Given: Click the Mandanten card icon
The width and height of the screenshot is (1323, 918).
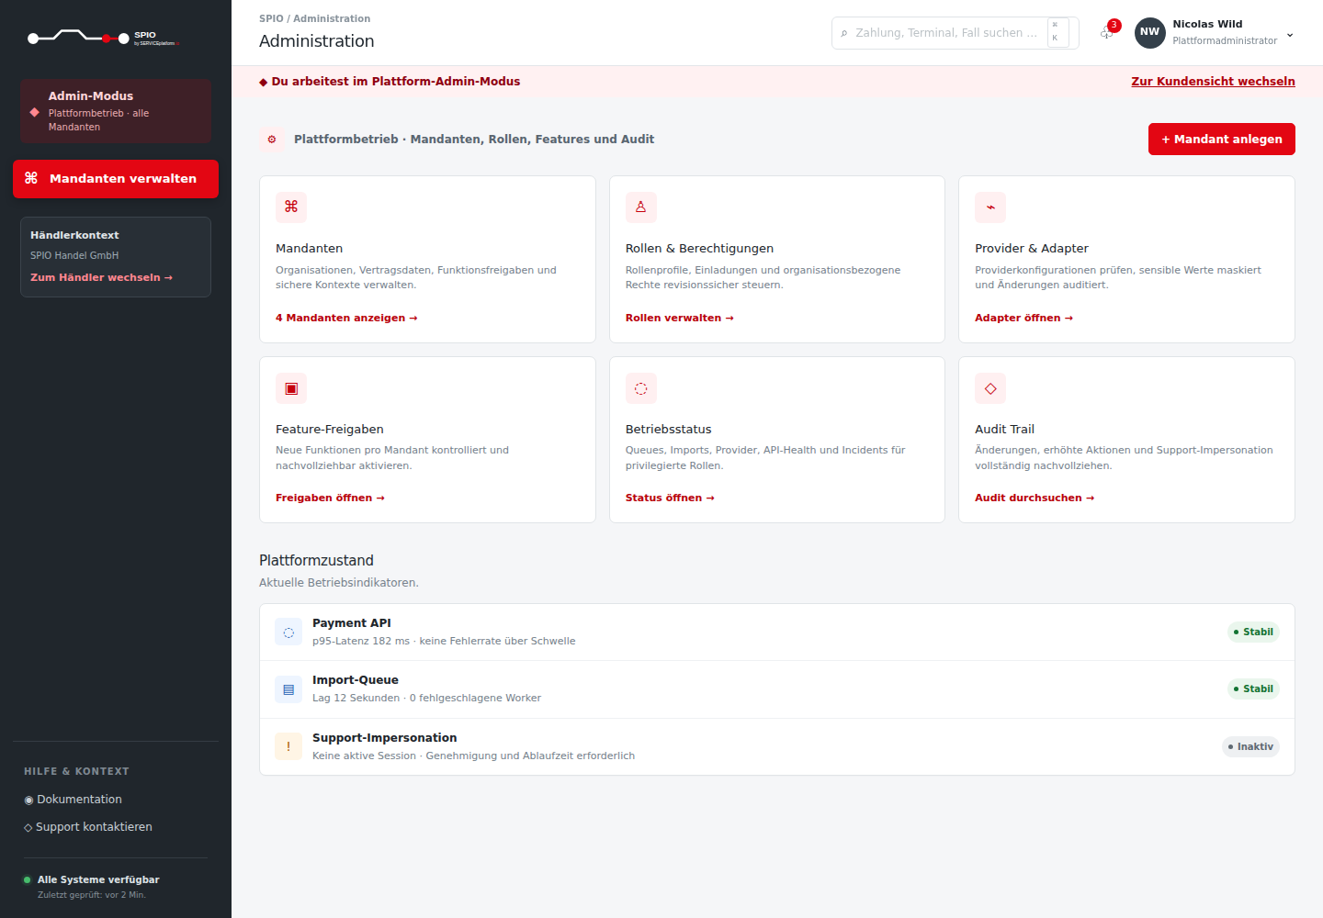Looking at the screenshot, I should tap(291, 207).
